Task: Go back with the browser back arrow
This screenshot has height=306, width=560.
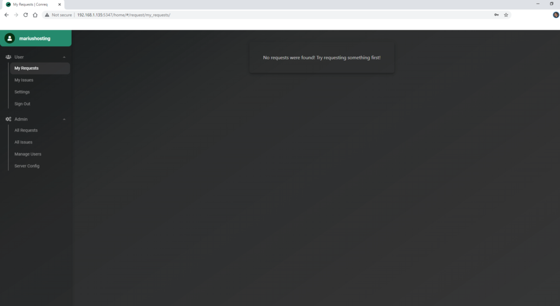Action: point(6,15)
